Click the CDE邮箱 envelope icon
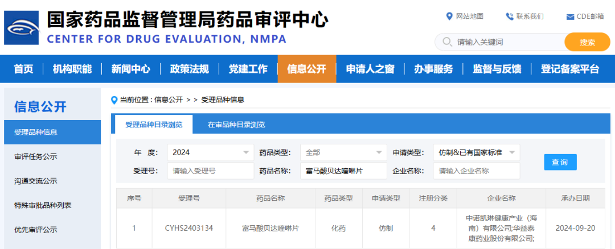 click(x=570, y=17)
